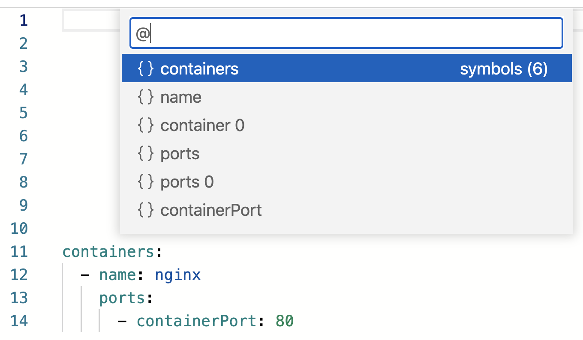
Task: Jump to the ports 0 symbol
Action: pos(187,182)
